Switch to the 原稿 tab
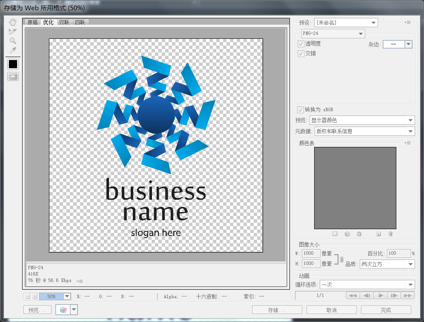This screenshot has height=322, width=424. coord(32,22)
